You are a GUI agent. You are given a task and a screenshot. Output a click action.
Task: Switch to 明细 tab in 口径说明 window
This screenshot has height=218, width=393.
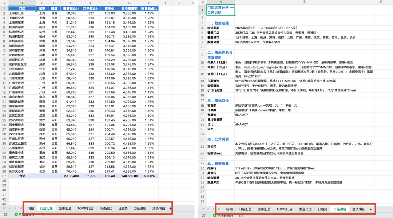tap(229, 209)
